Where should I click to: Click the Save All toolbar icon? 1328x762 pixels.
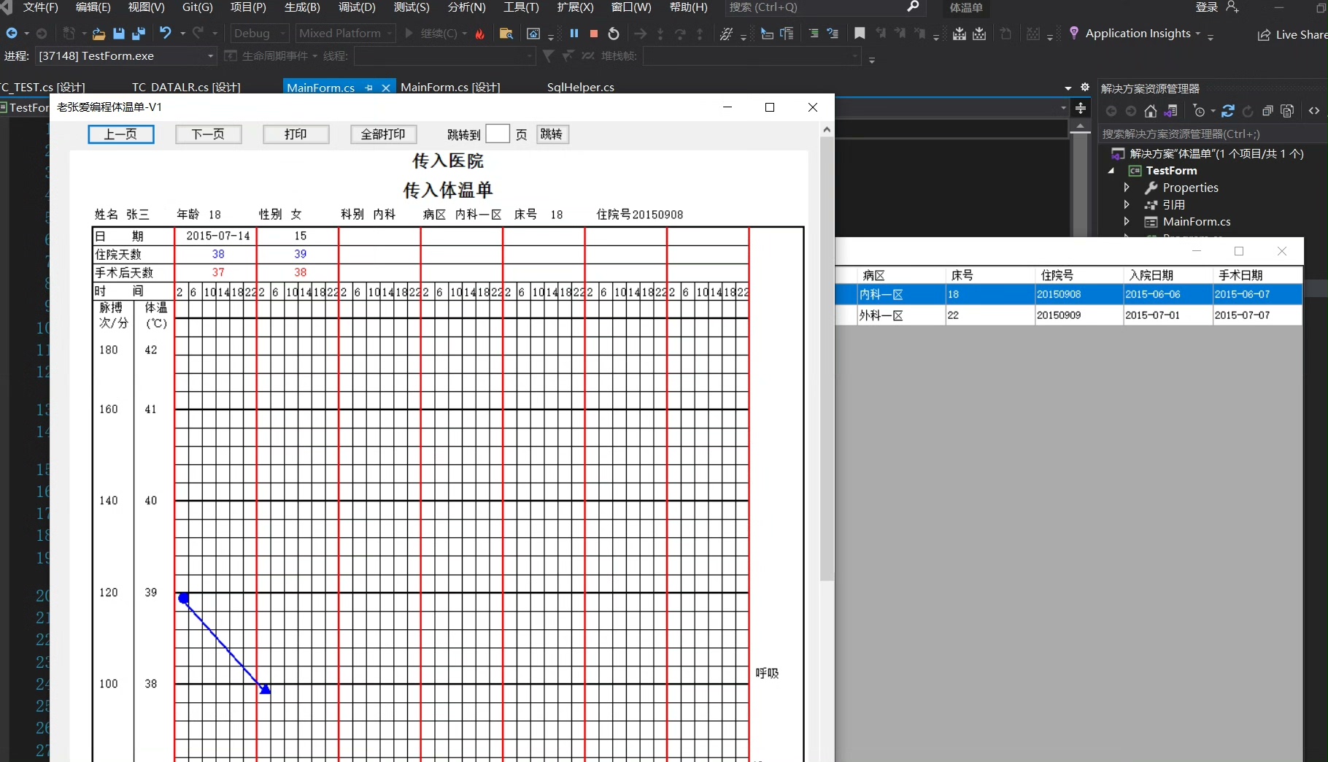coord(138,34)
